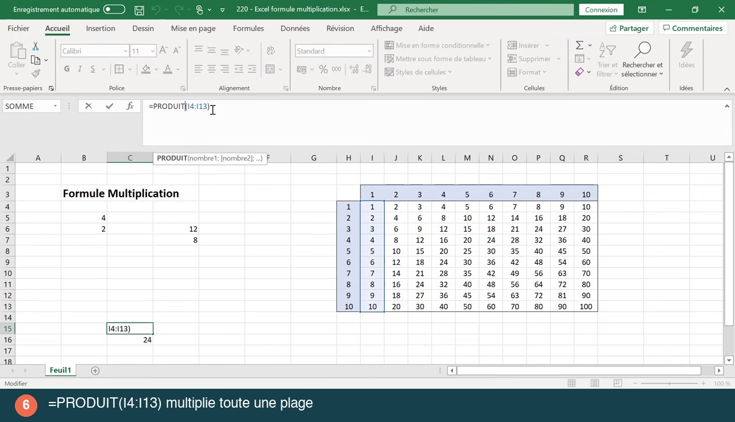Click the Cut scissors icon

pos(36,46)
